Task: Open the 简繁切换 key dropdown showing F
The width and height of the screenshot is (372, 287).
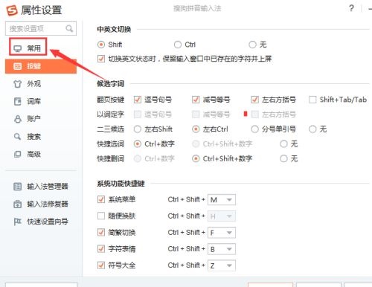Action: [x=222, y=233]
